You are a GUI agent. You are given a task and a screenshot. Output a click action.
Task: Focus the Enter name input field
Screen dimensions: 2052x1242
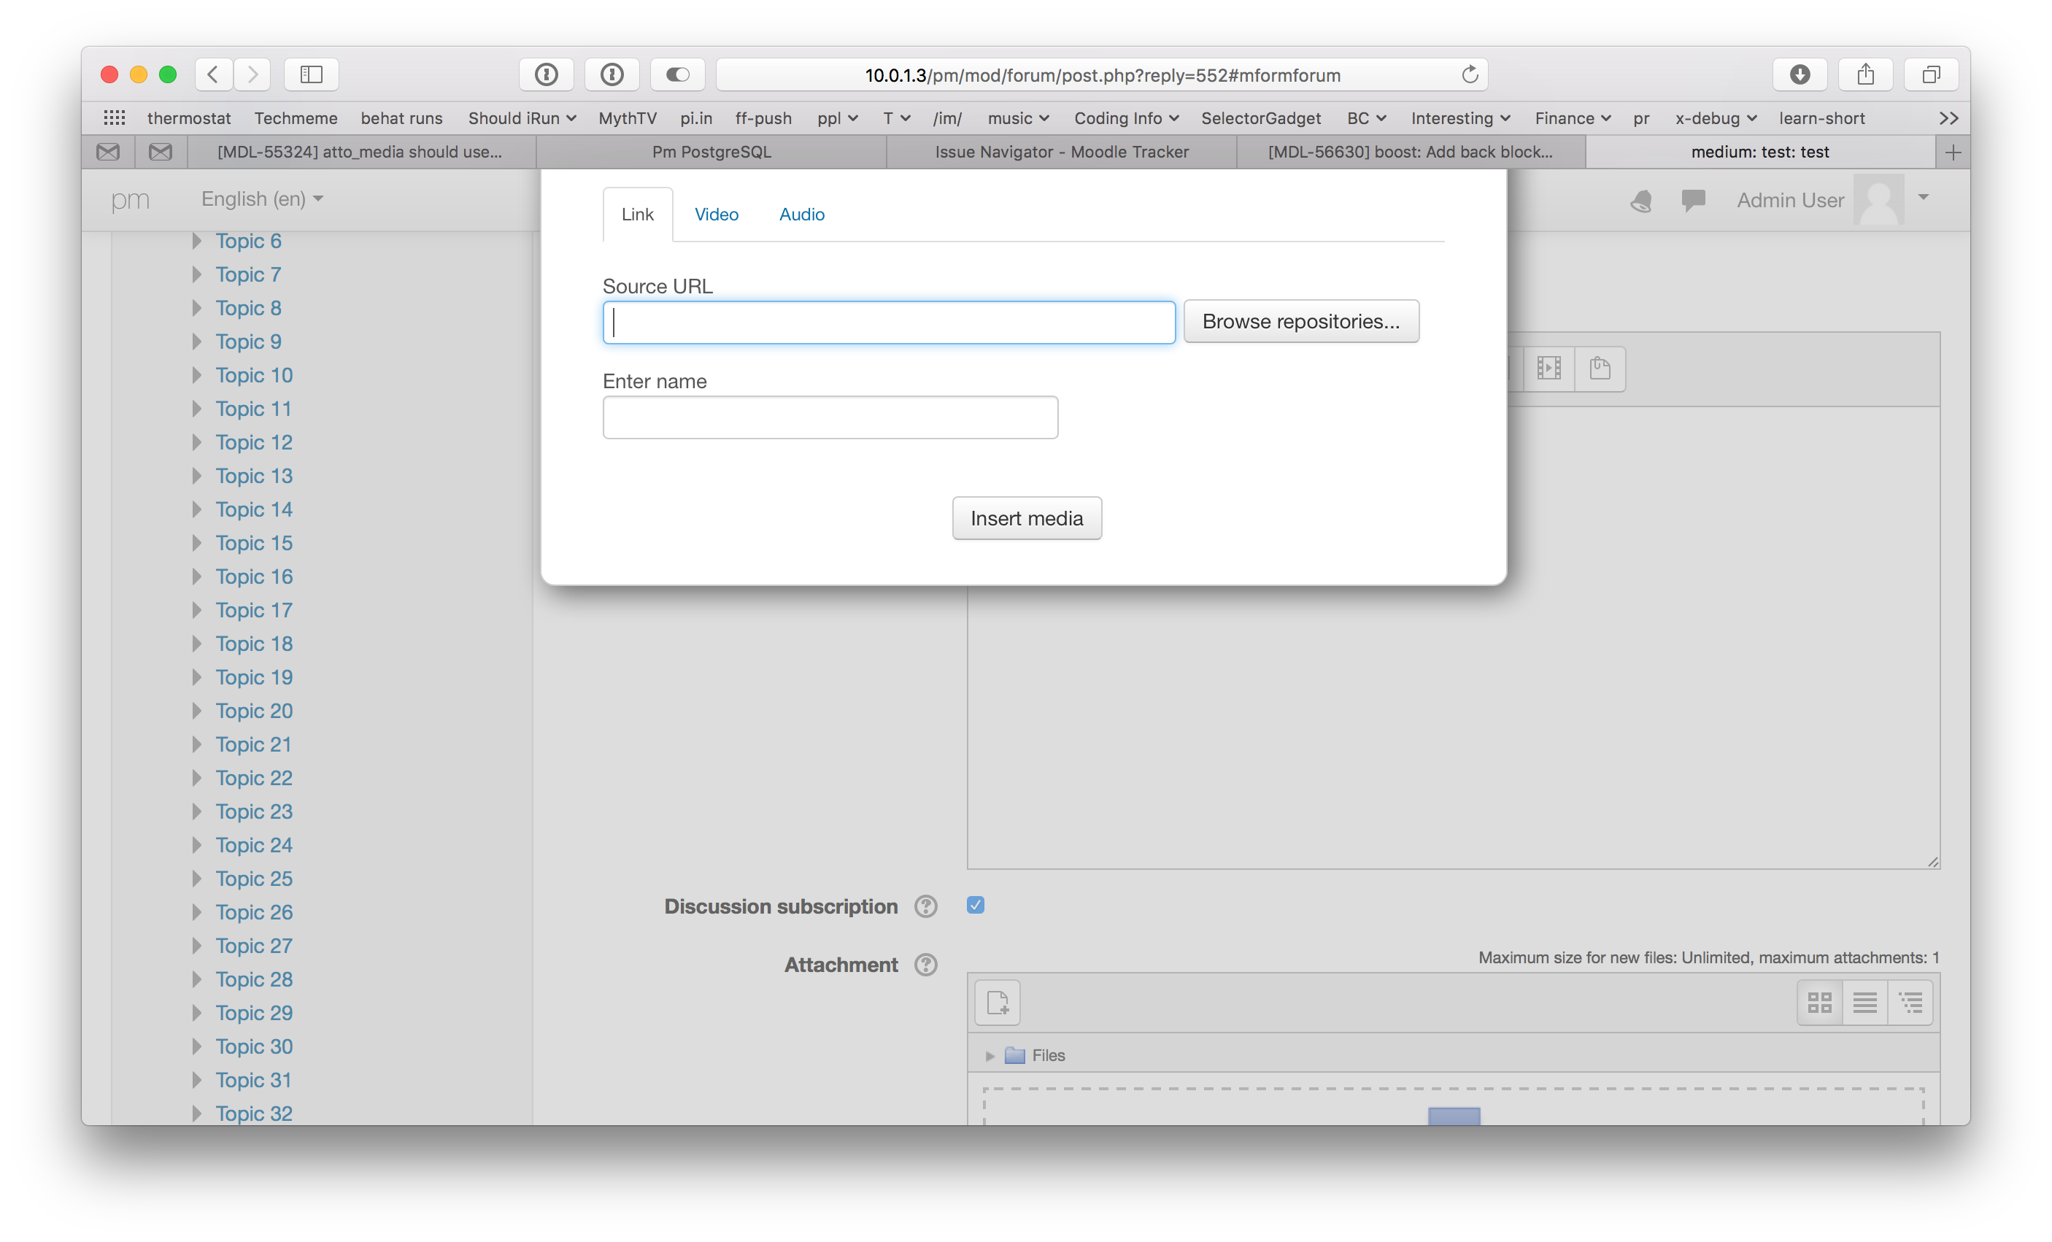[830, 417]
